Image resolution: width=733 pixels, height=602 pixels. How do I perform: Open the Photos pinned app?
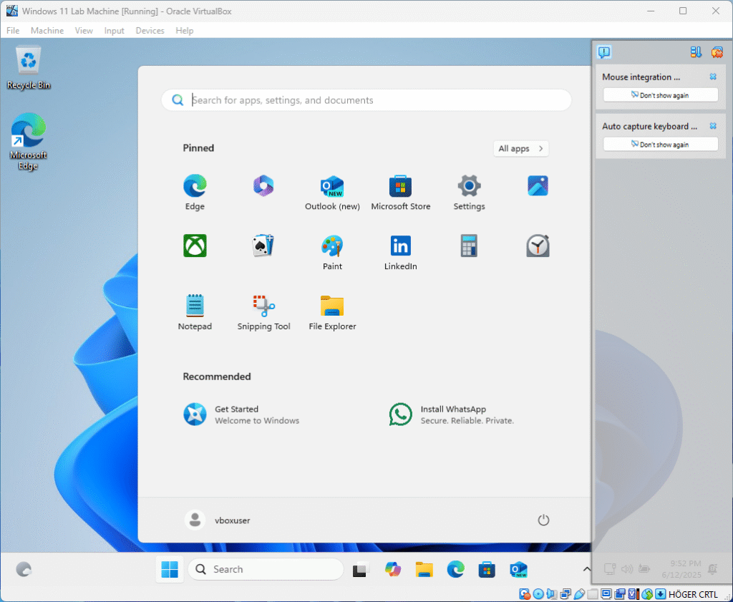(x=538, y=187)
